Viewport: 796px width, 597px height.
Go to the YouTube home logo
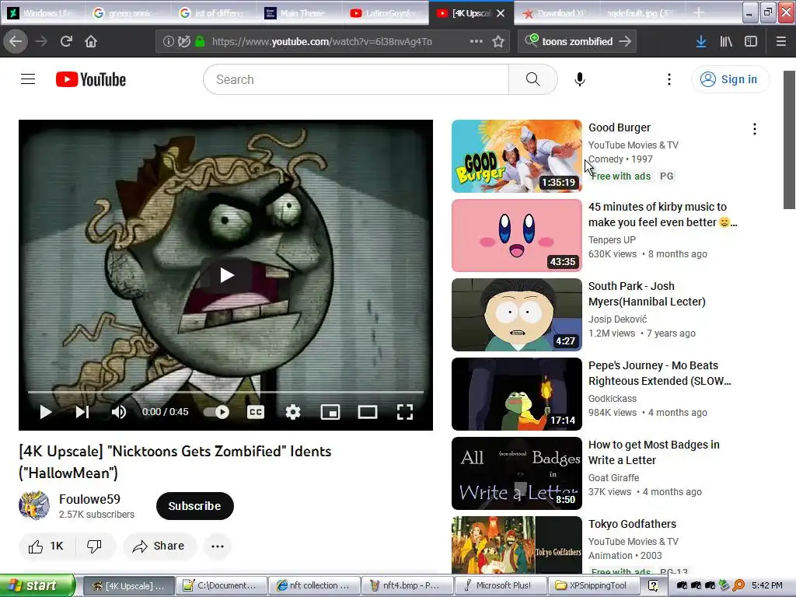point(91,79)
